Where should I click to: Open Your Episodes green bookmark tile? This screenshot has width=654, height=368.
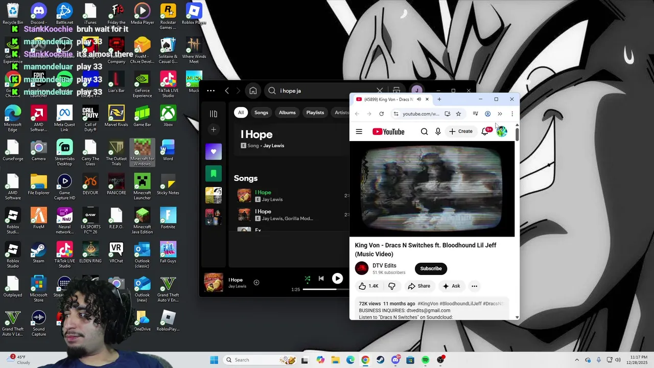pos(214,174)
